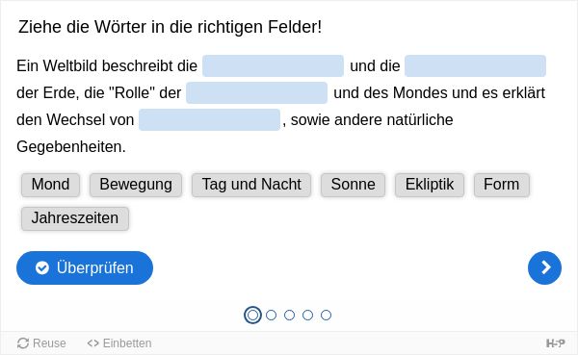Image resolution: width=578 pixels, height=355 pixels.
Task: Jump to the third progress dot
Action: (289, 316)
